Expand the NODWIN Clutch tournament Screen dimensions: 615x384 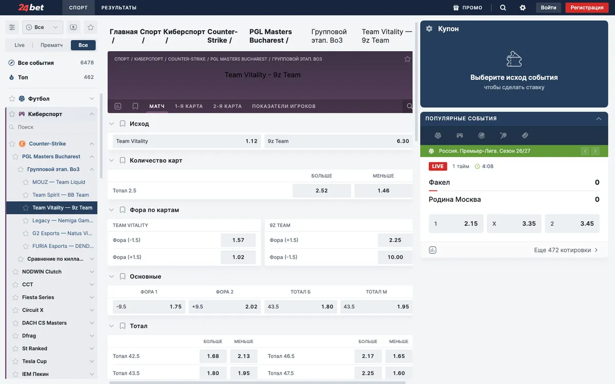[x=92, y=272]
